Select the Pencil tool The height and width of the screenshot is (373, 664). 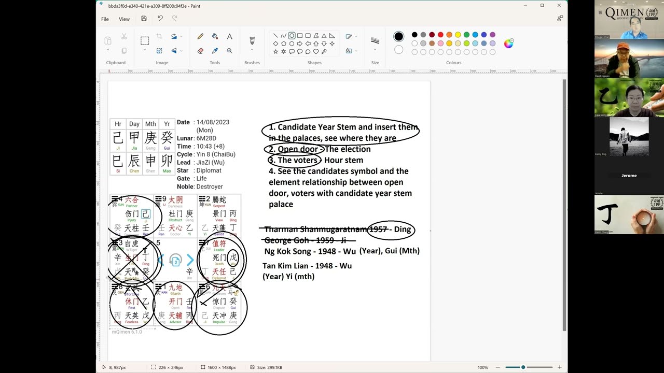tap(200, 37)
